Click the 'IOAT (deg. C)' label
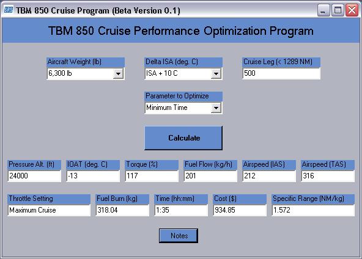 [x=87, y=164]
